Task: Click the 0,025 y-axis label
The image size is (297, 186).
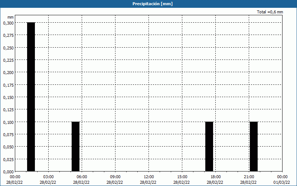Action: [8, 160]
